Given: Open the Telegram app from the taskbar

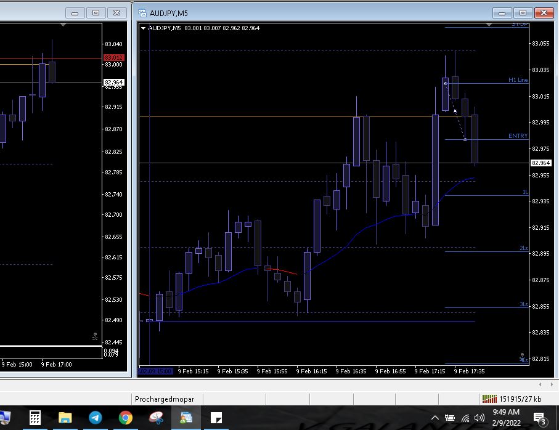Looking at the screenshot, I should pyautogui.click(x=95, y=418).
